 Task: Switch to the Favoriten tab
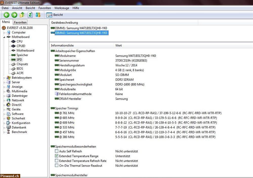click(20, 22)
